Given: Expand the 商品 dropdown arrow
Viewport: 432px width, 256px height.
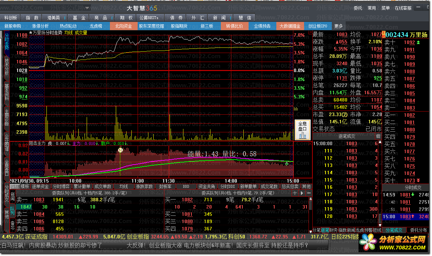Looking at the screenshot, I should 112,18.
